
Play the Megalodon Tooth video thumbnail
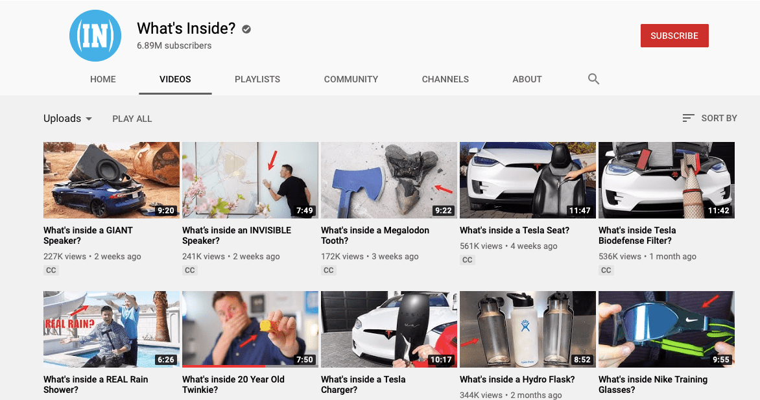click(388, 180)
